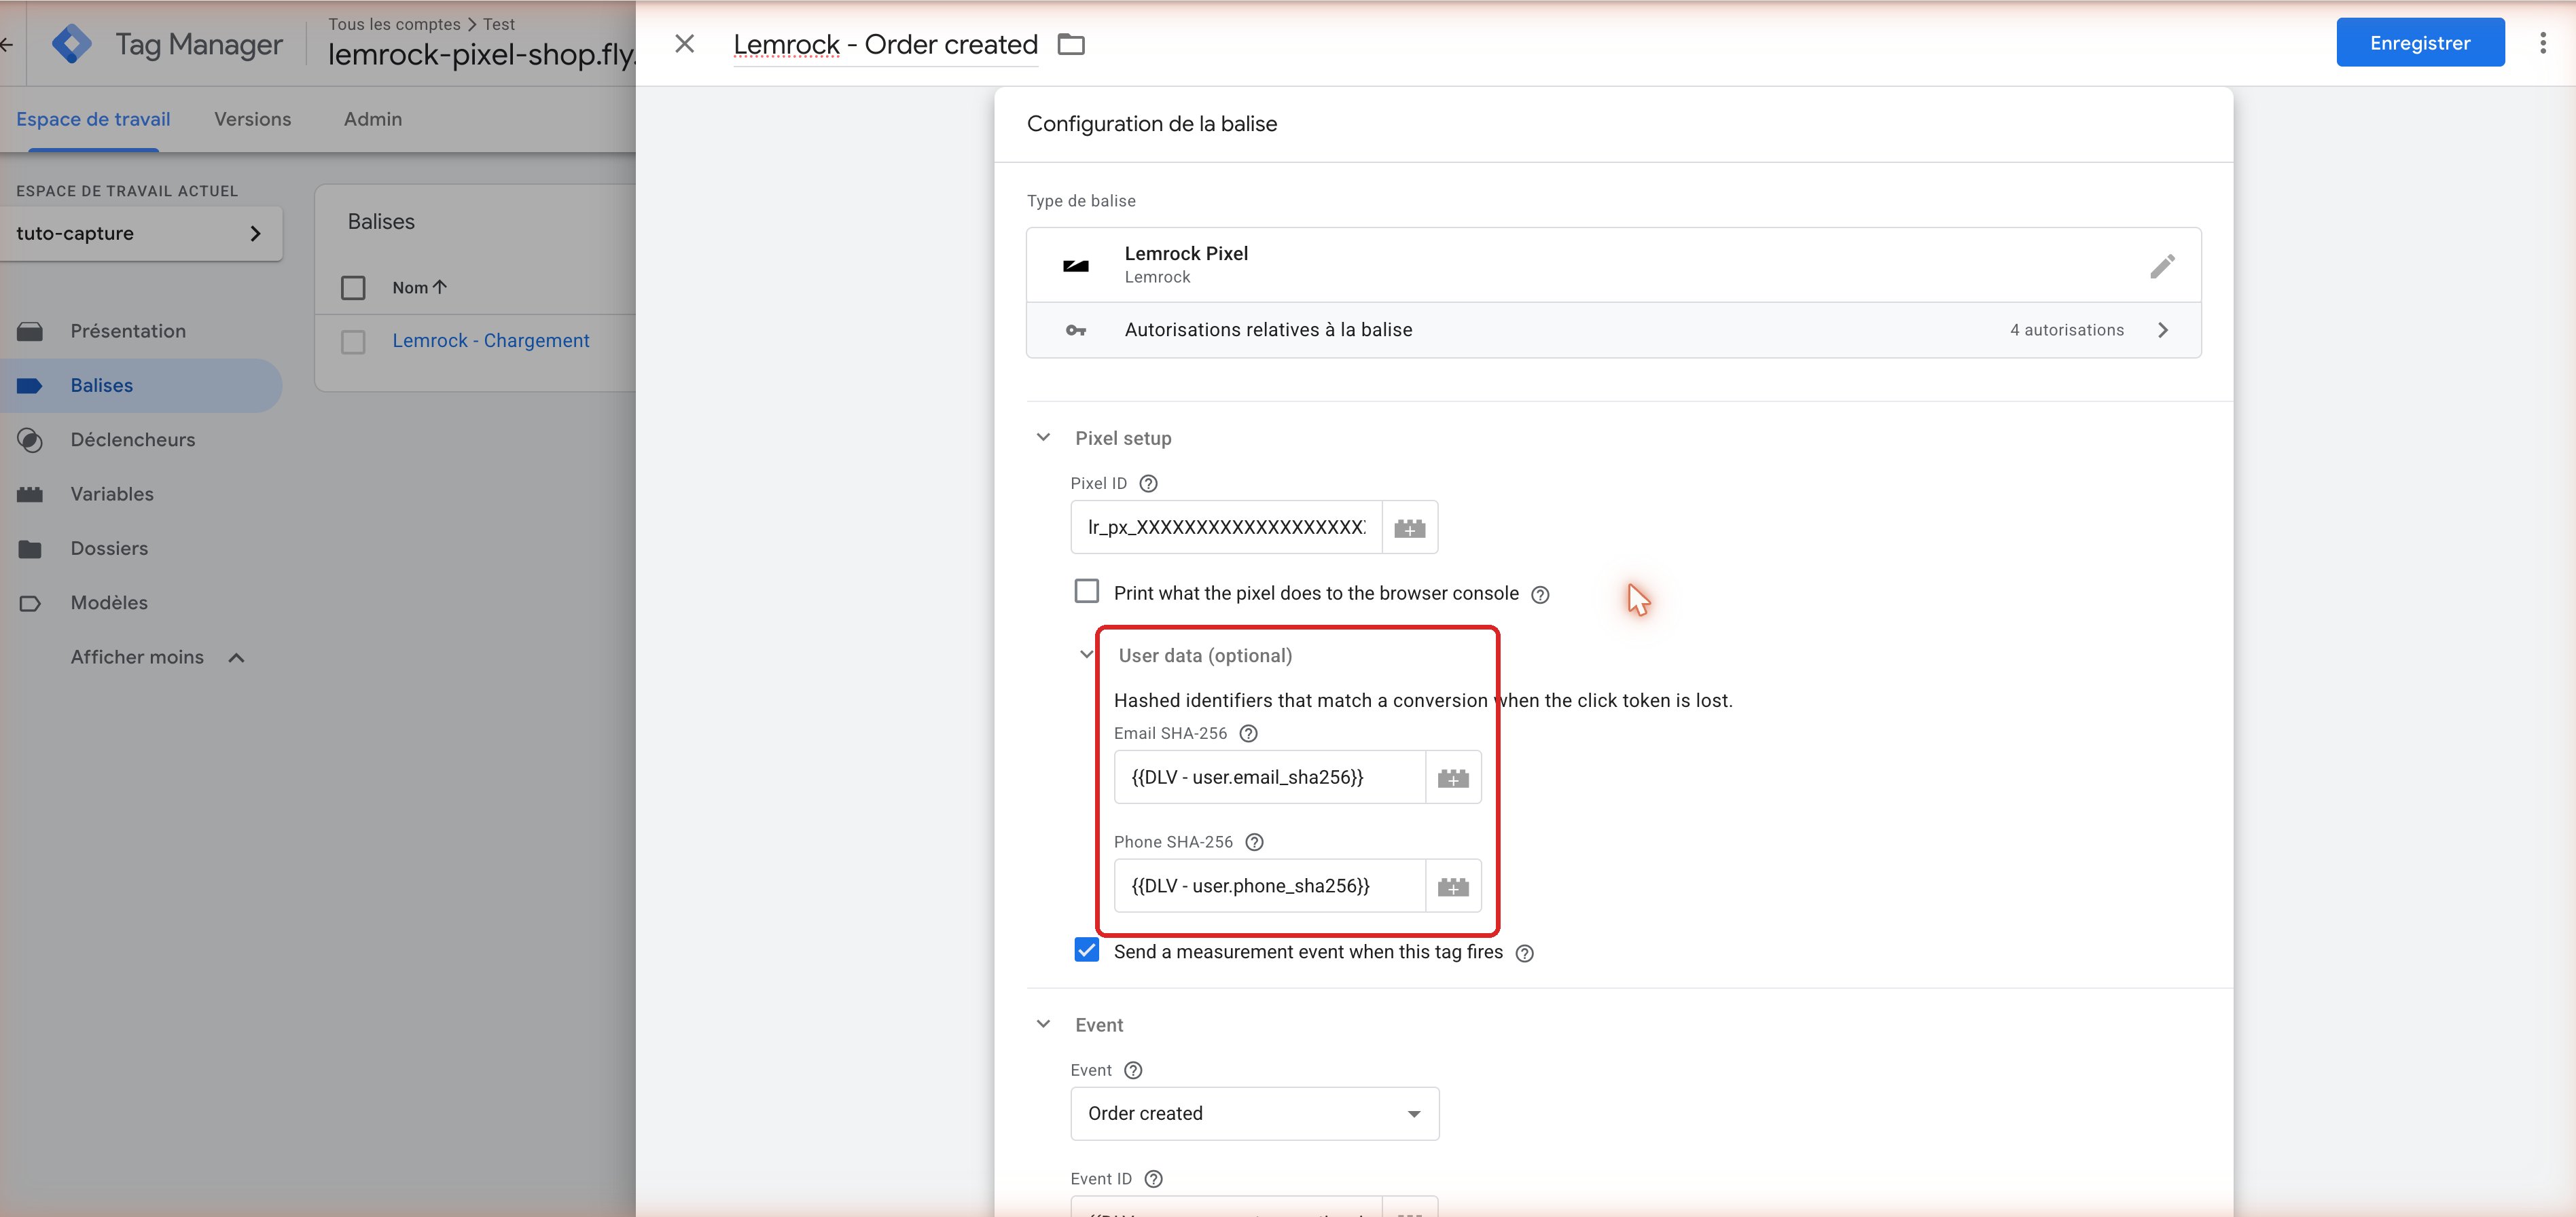Open help icon next to Pixel ID

1148,483
